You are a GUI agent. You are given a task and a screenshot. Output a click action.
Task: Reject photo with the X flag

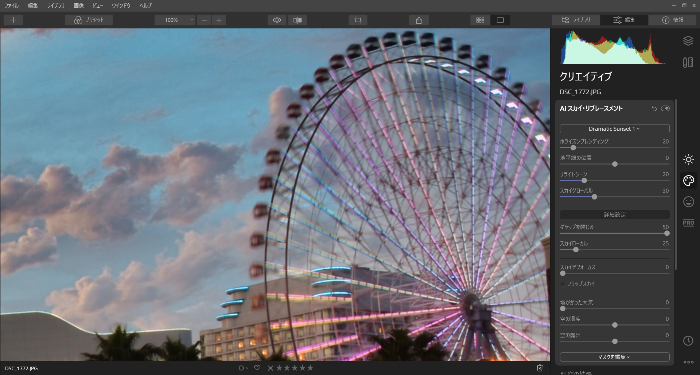click(271, 368)
